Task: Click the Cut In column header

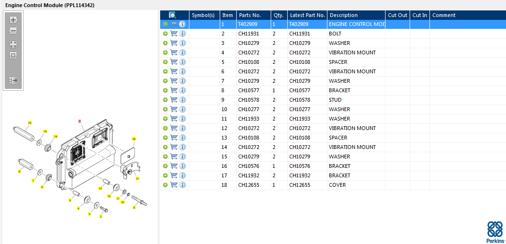Action: point(420,15)
